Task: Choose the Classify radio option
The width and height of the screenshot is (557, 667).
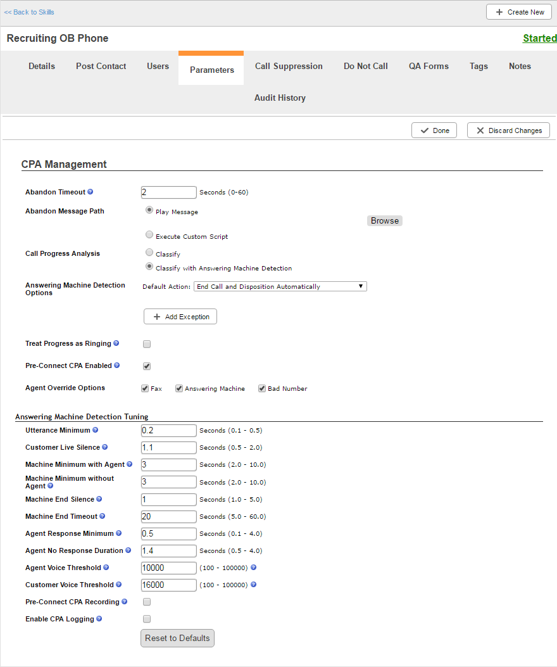Action: (x=149, y=252)
